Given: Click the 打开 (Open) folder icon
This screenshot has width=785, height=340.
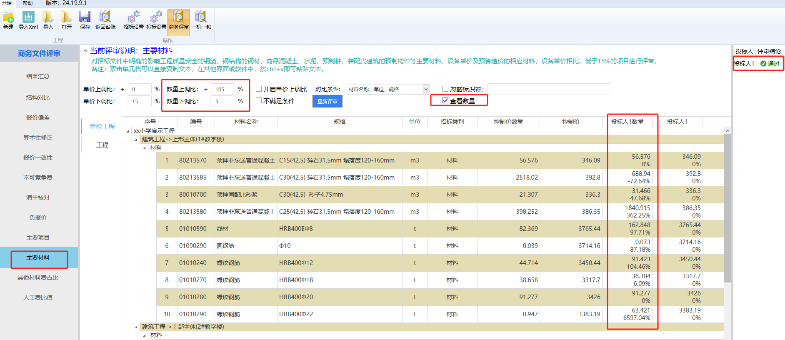Looking at the screenshot, I should (66, 17).
